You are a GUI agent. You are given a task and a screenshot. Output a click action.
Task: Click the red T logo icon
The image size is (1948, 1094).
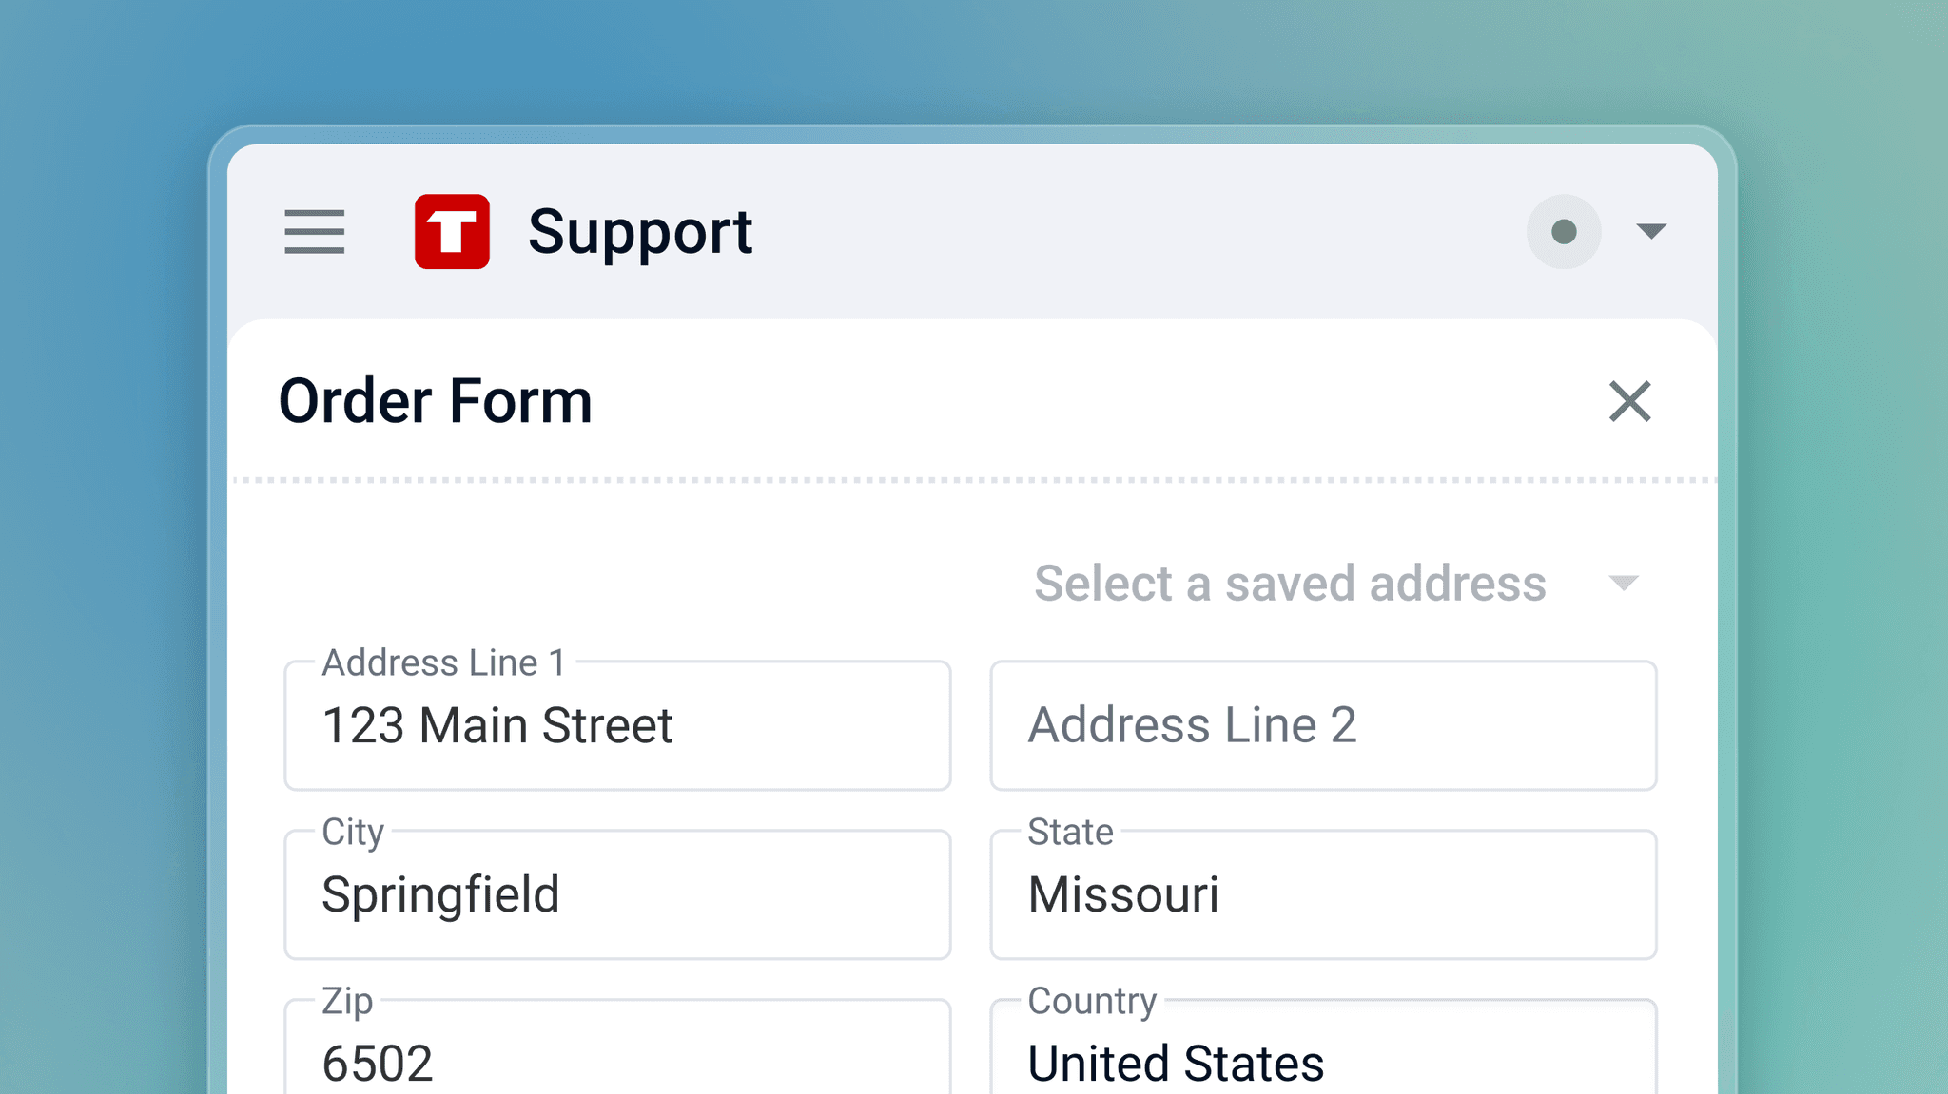coord(452,232)
